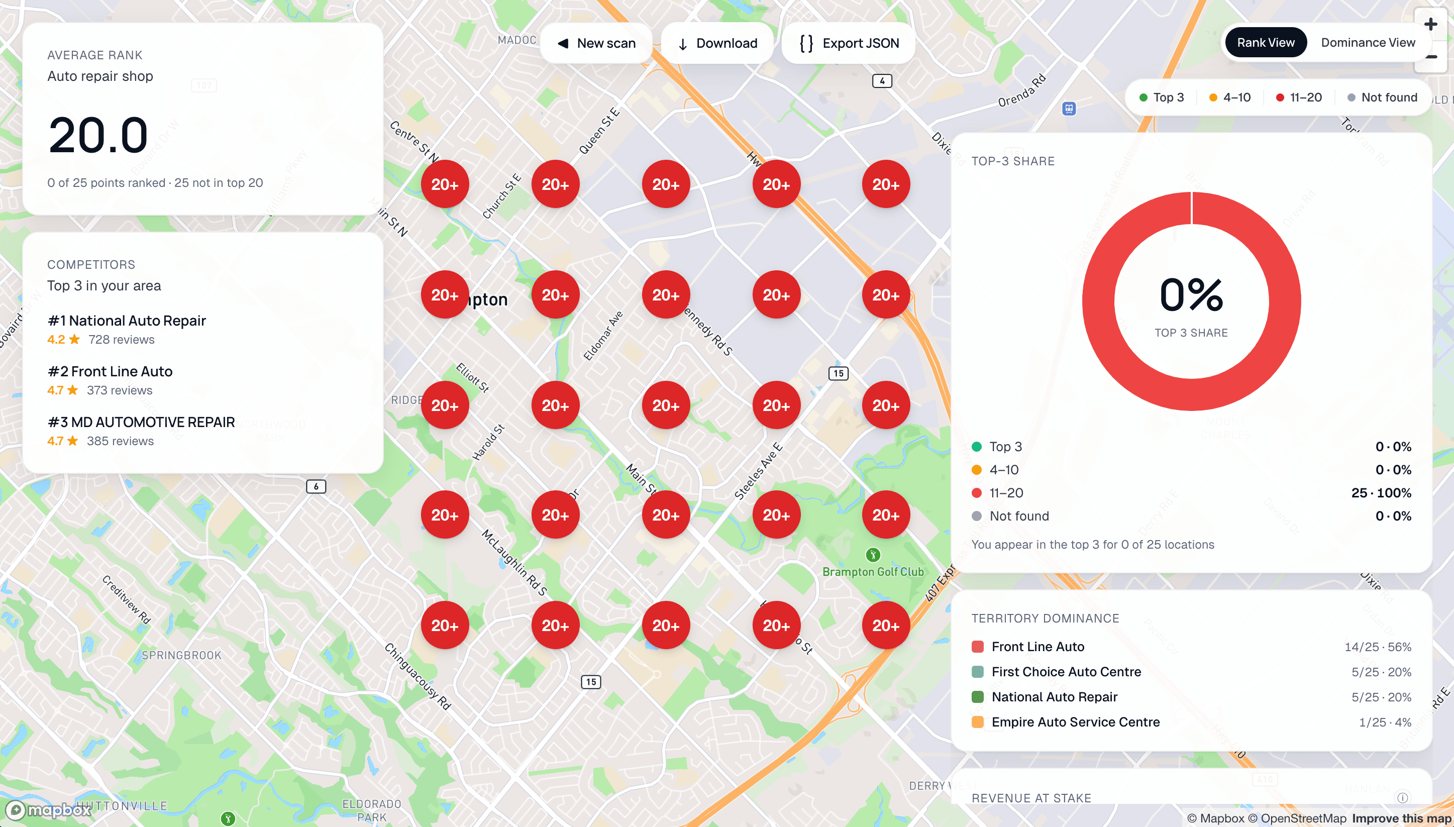Click the grey Not found dot under the donut

(x=977, y=515)
